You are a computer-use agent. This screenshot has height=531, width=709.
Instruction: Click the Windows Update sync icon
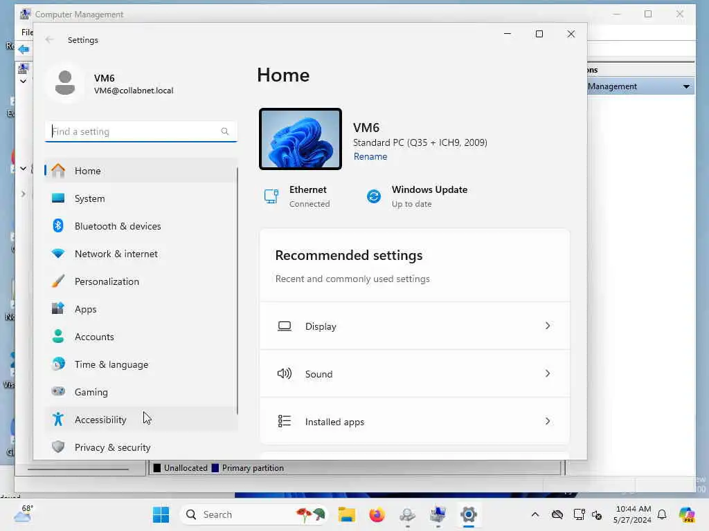[373, 196]
